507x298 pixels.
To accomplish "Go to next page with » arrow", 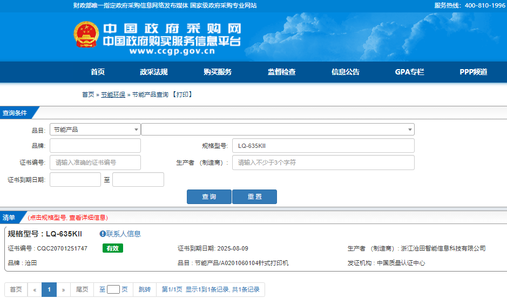I will [63, 289].
